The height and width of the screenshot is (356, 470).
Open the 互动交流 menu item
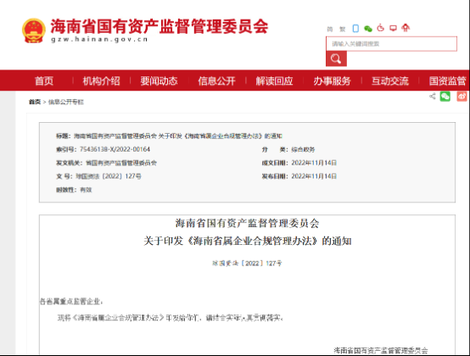click(390, 81)
